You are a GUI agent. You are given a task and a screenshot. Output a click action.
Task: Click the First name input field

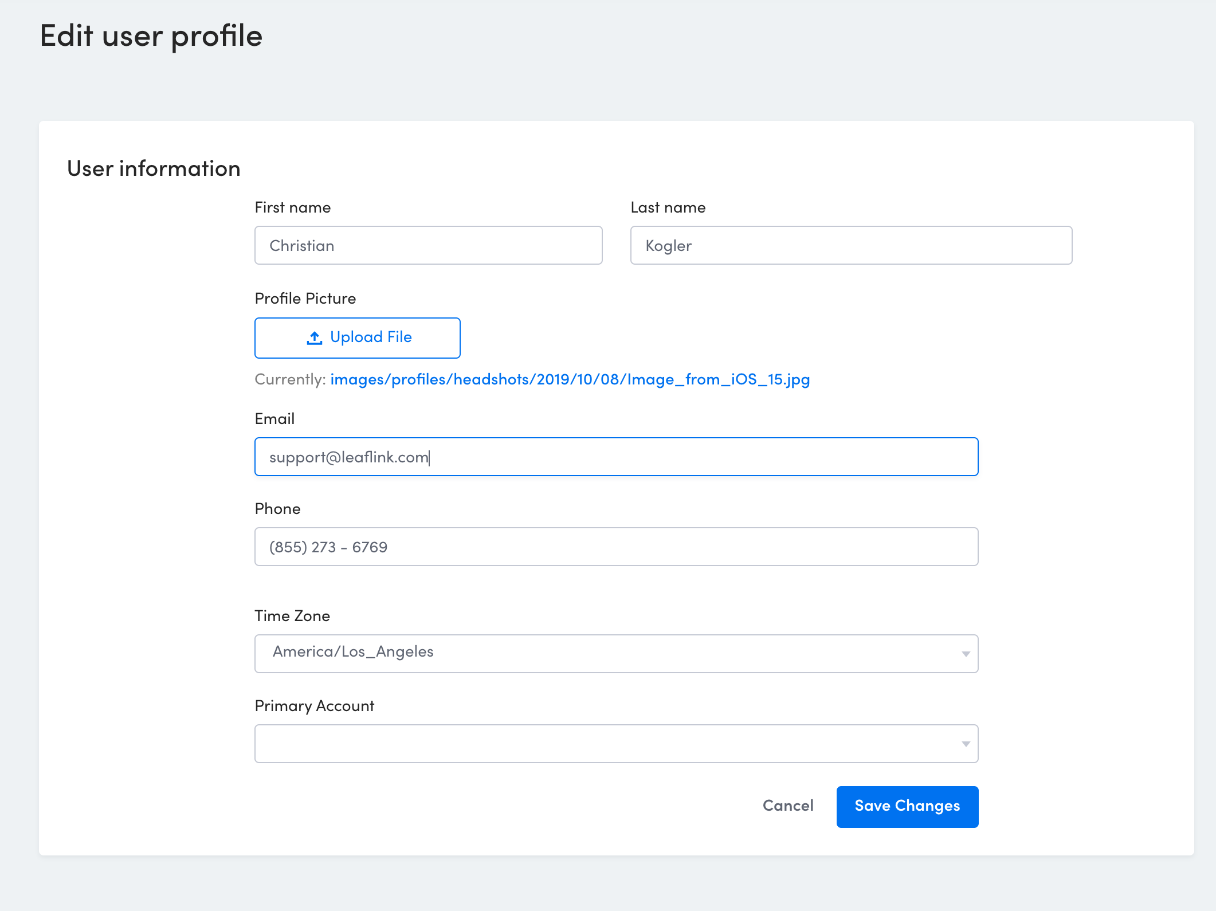428,245
